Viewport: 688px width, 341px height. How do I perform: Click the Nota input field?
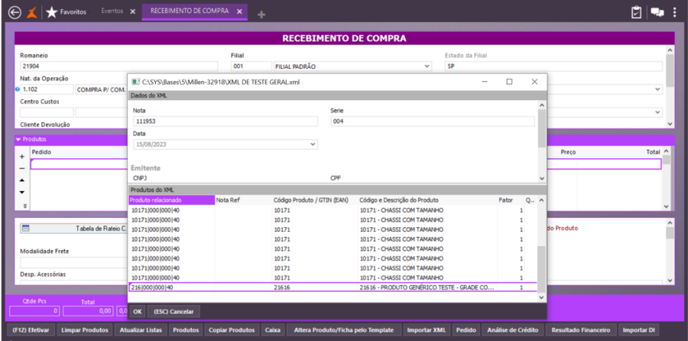pos(225,122)
